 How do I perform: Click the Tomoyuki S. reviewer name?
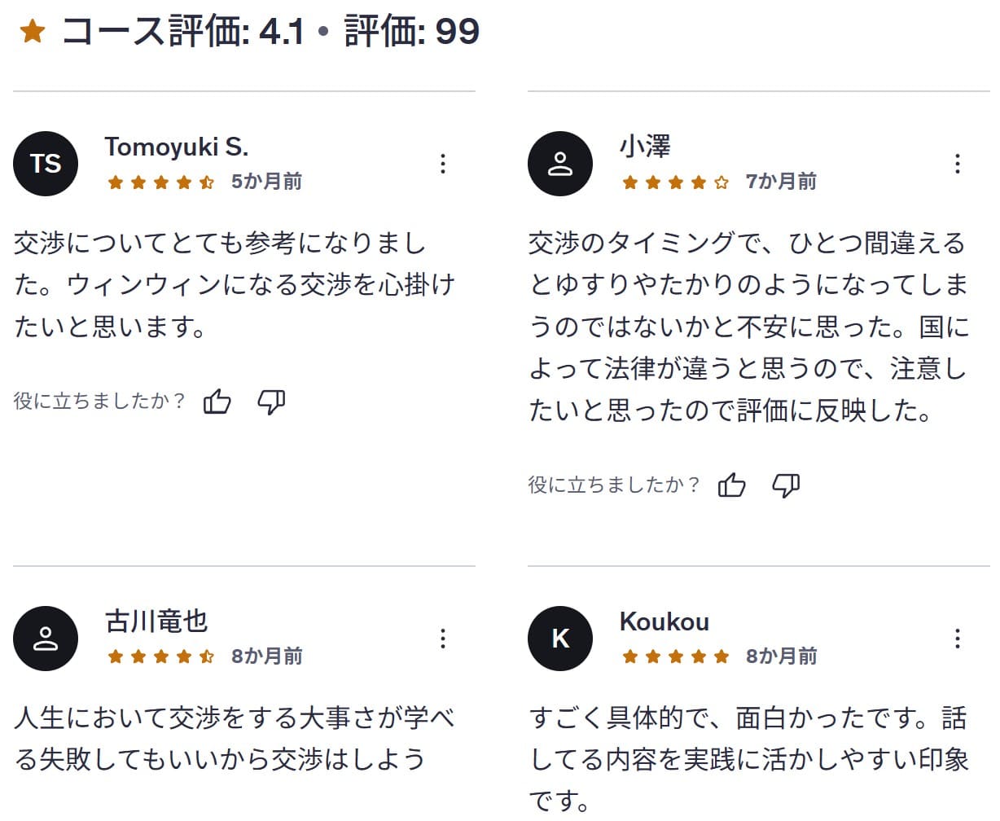pos(178,148)
